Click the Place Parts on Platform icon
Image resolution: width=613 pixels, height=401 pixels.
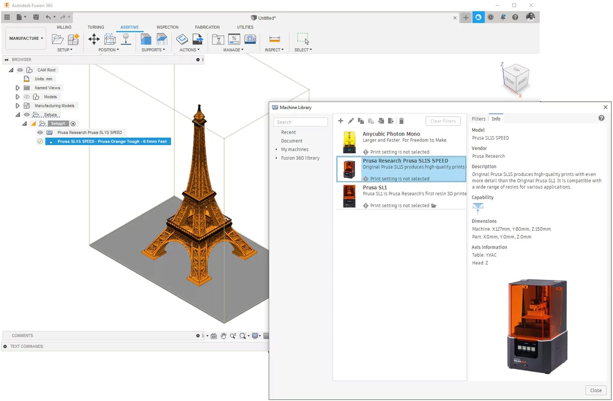click(x=126, y=39)
